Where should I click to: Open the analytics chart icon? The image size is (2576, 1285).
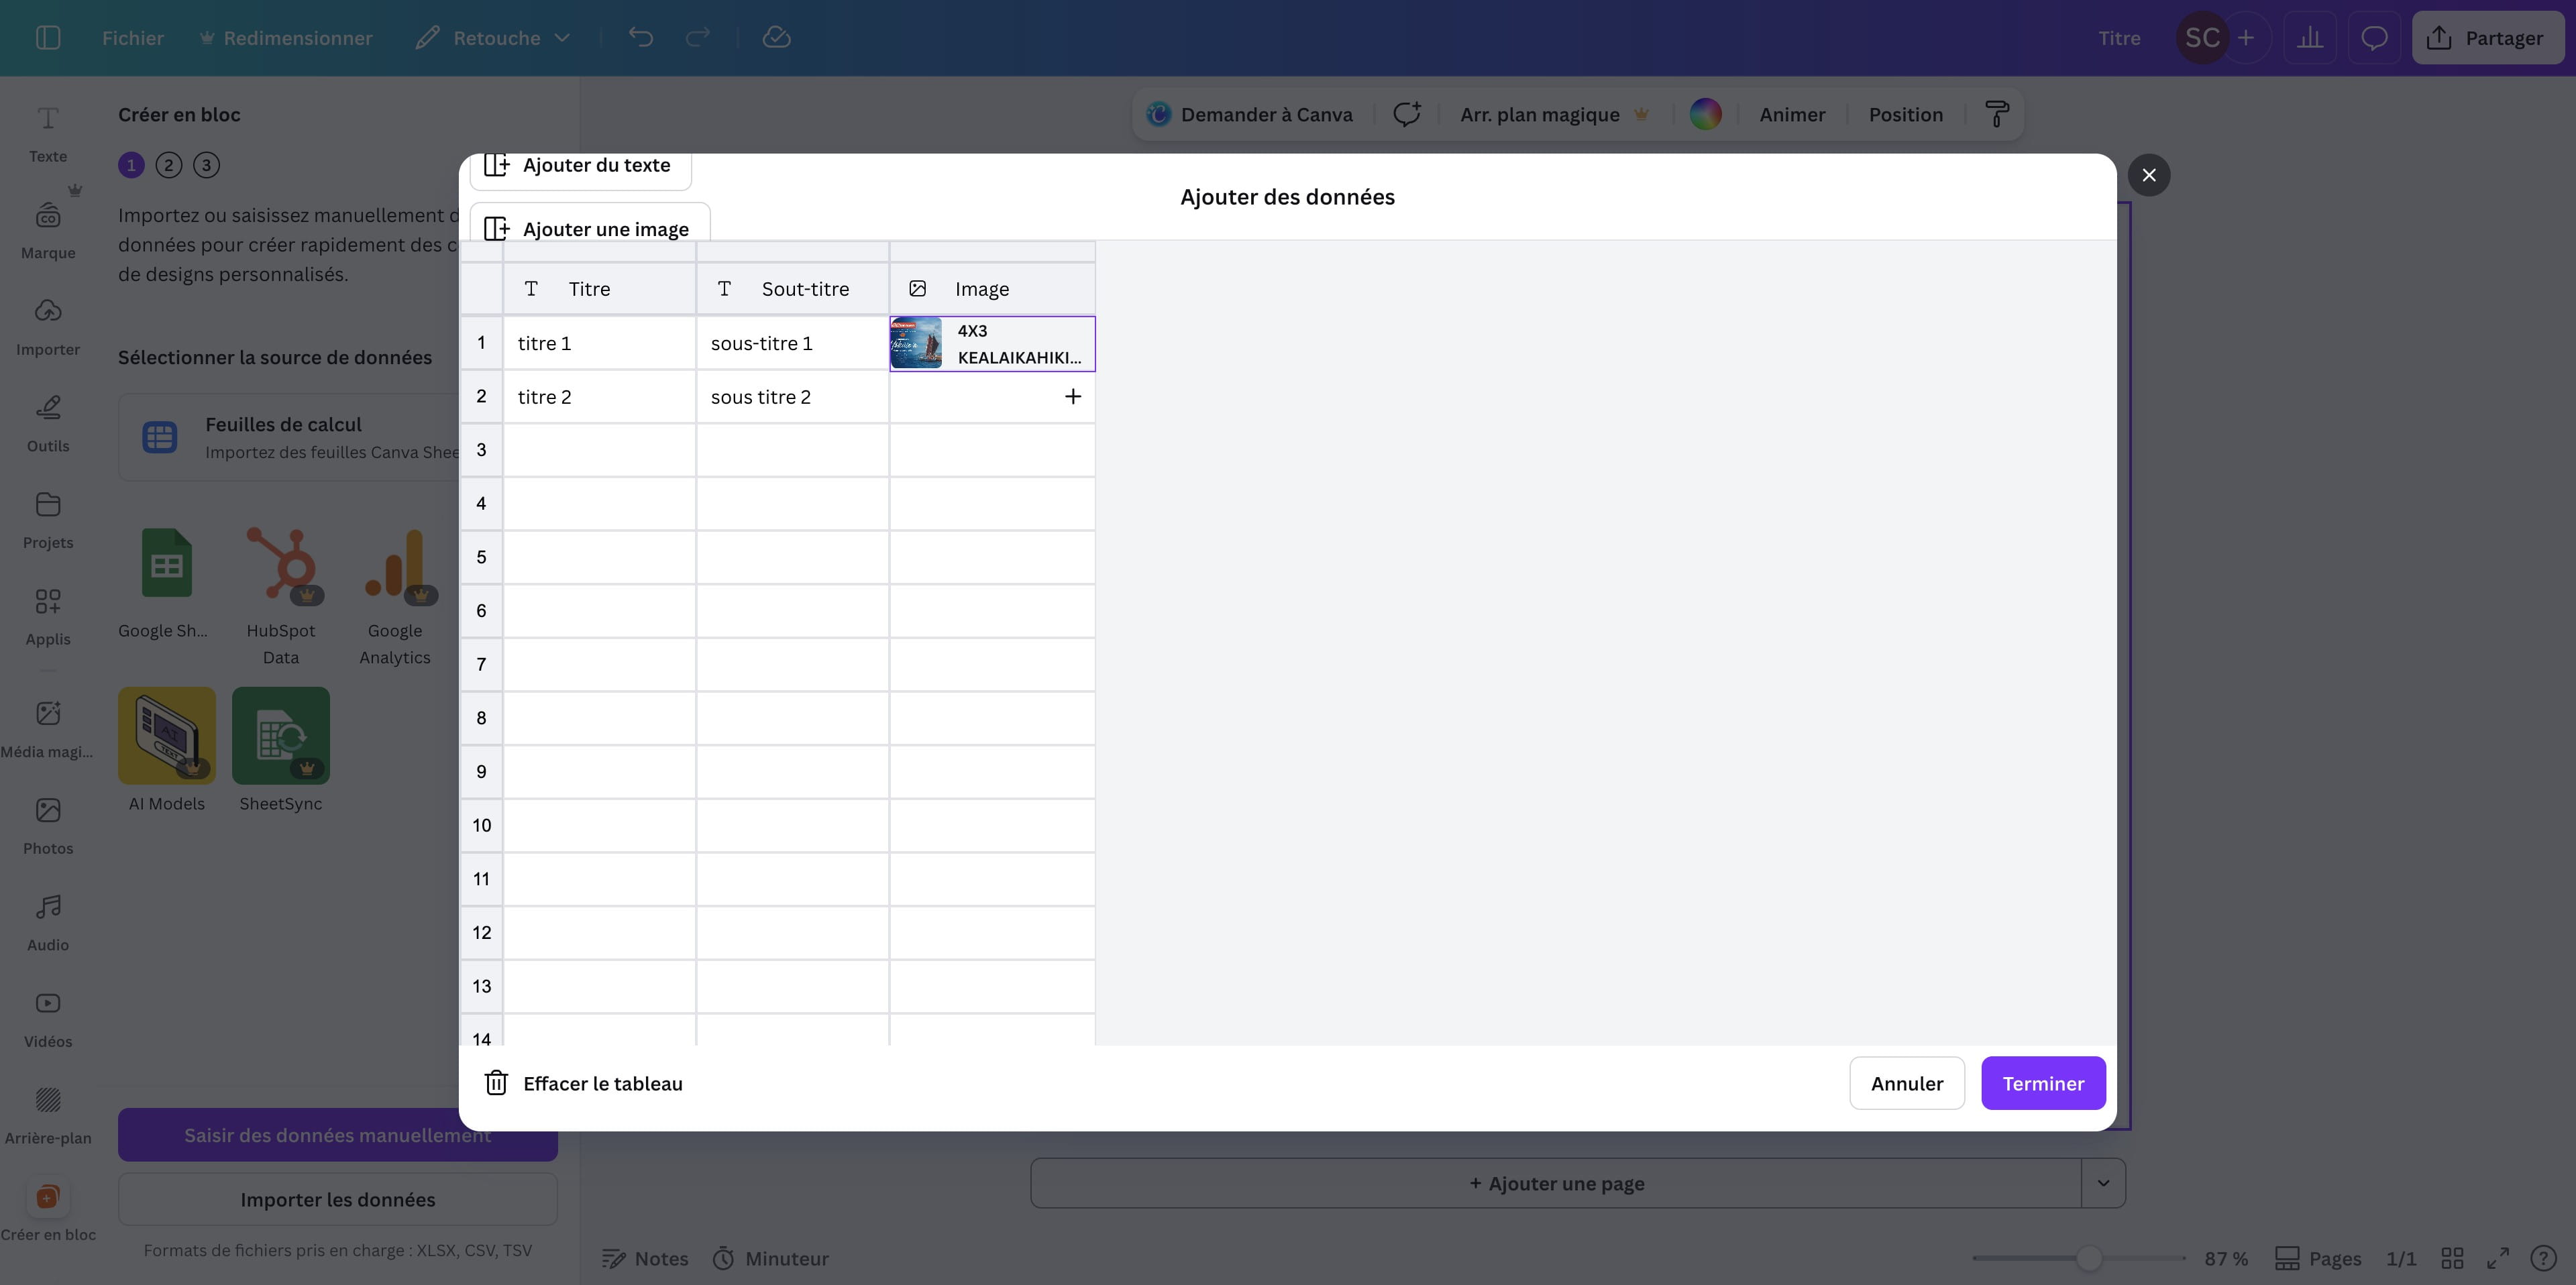(2310, 38)
